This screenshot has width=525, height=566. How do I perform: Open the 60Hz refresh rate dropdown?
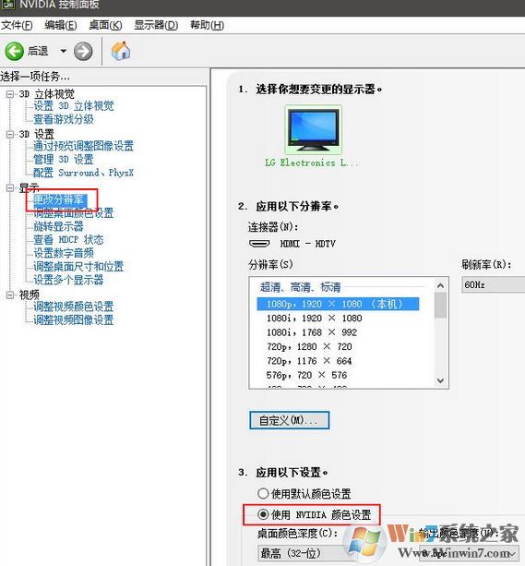pyautogui.click(x=494, y=284)
